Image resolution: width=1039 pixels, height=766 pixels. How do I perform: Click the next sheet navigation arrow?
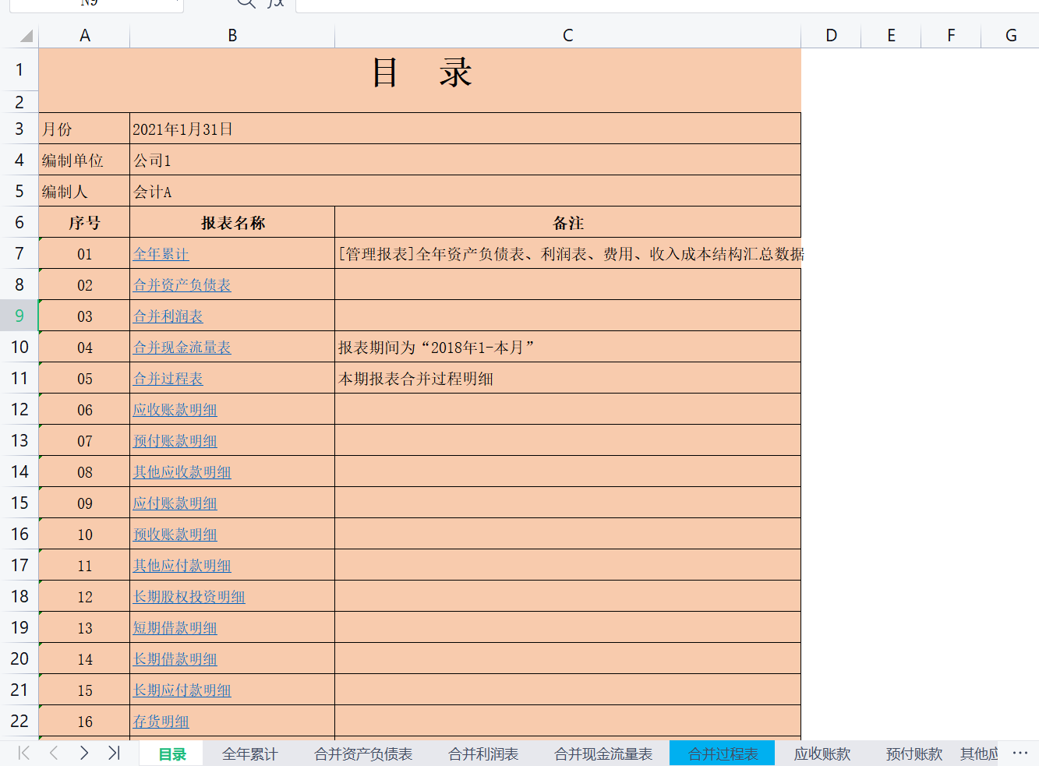tap(83, 754)
